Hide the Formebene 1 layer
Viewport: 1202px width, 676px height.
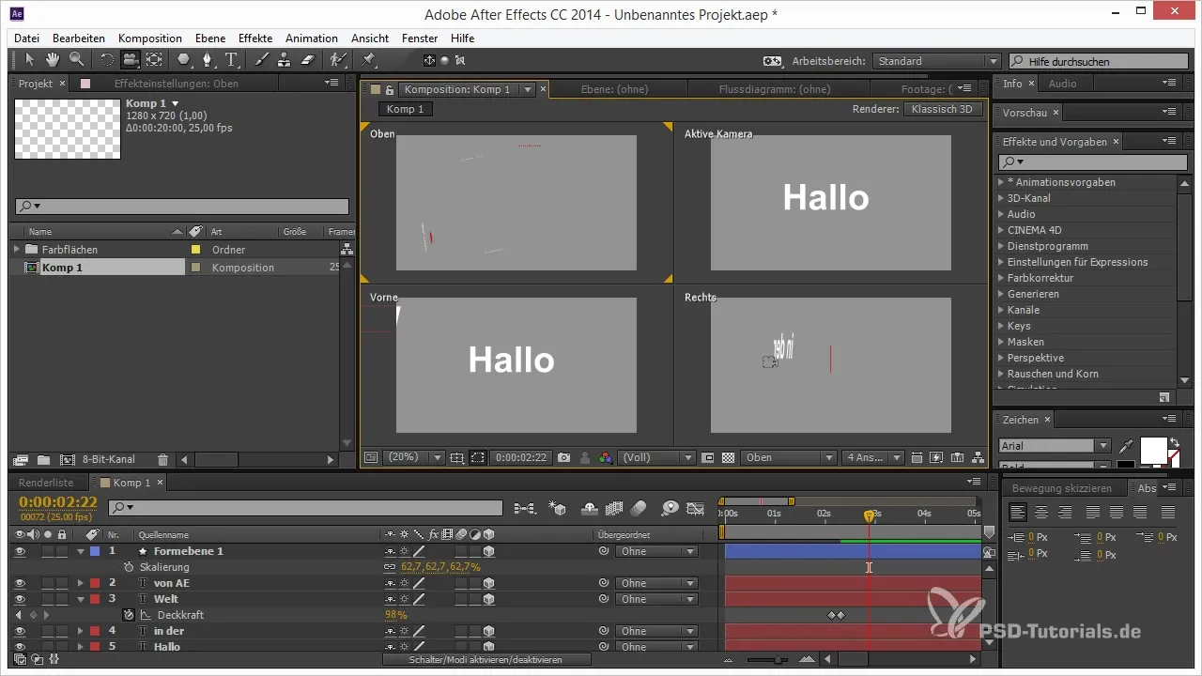(x=20, y=551)
